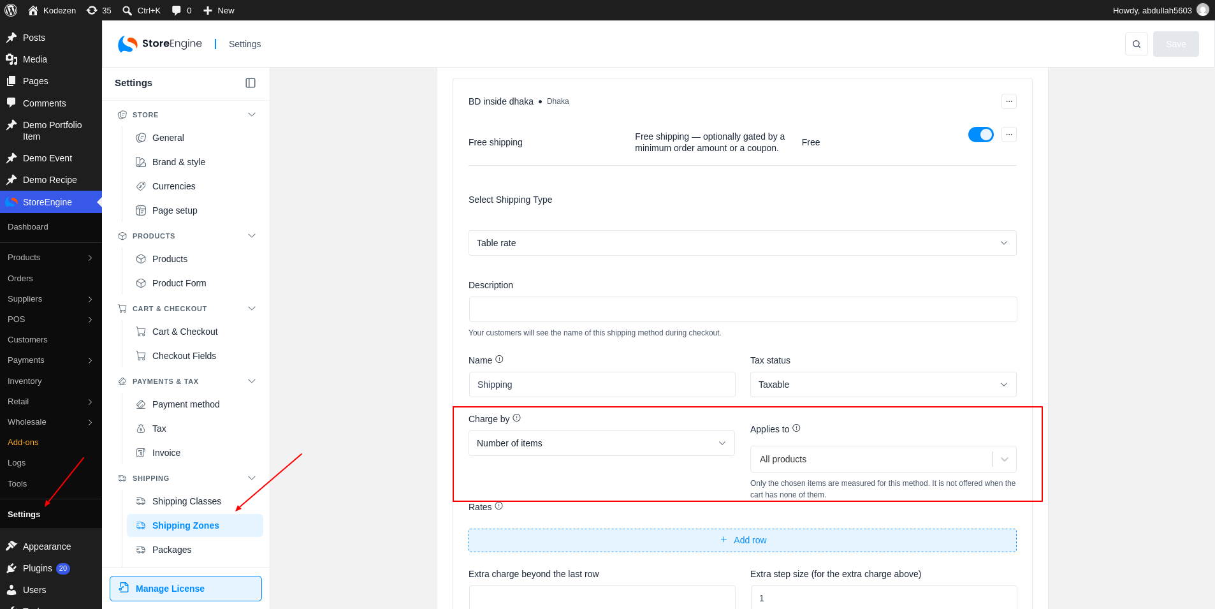1215x609 pixels.
Task: Click info icon next to Rates label
Action: pos(499,506)
